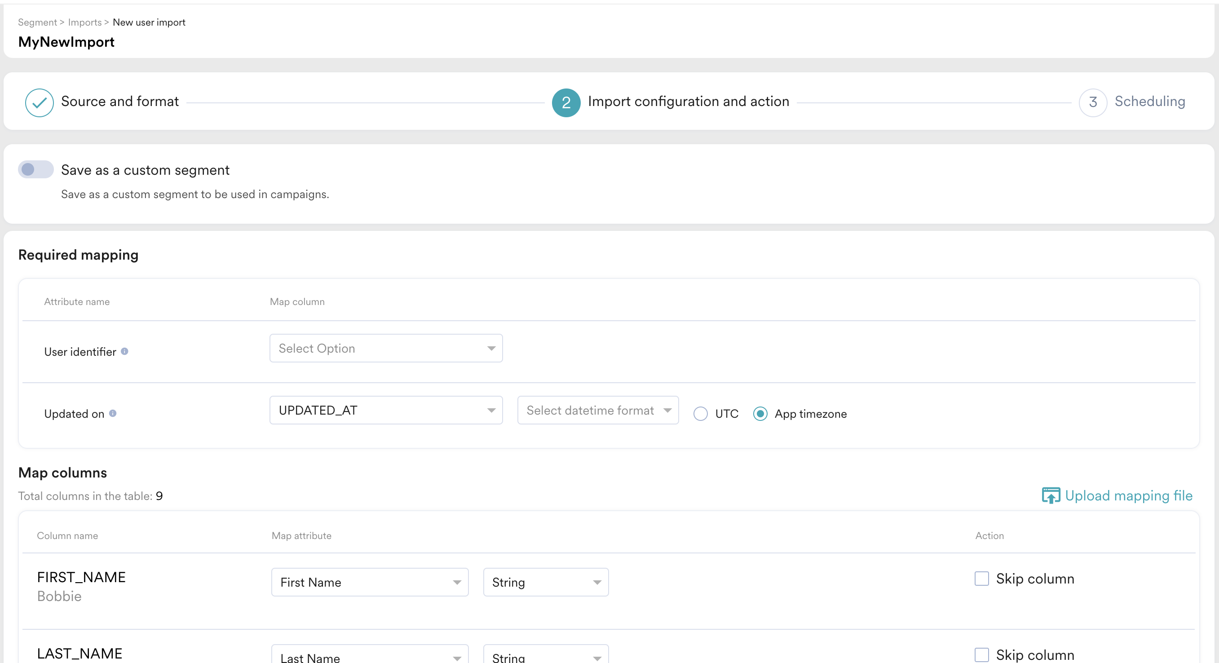The height and width of the screenshot is (663, 1219).
Task: Expand the First Name attribute dropdown
Action: click(x=370, y=582)
